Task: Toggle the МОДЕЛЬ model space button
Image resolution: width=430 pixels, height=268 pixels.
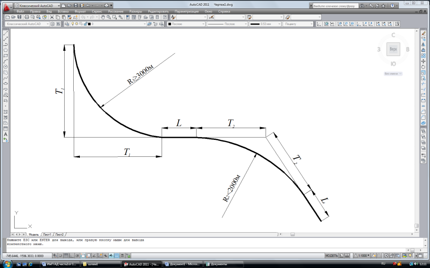Action: point(331,255)
